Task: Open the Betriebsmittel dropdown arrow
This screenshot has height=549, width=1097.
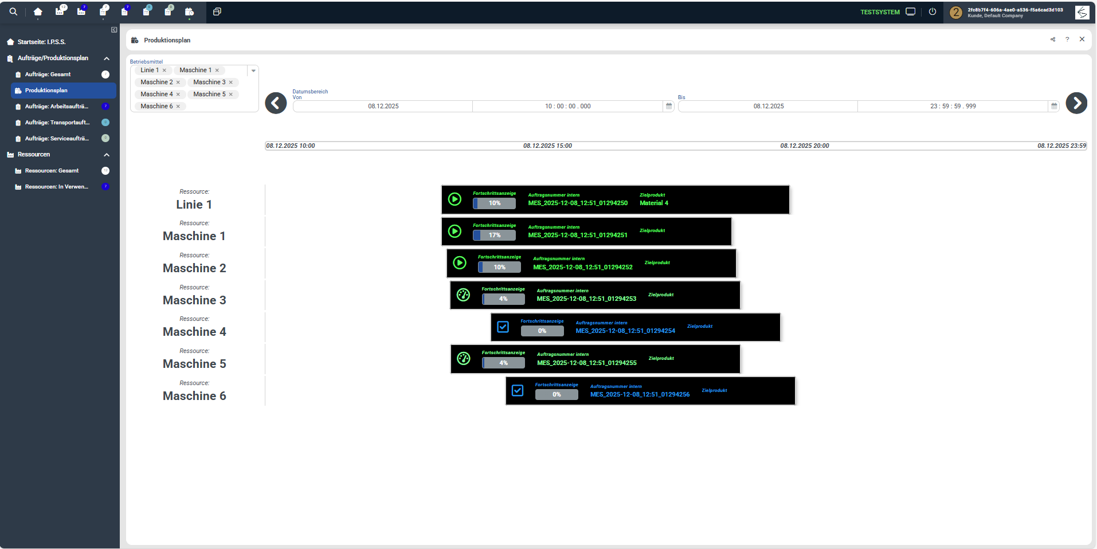Action: click(x=253, y=70)
